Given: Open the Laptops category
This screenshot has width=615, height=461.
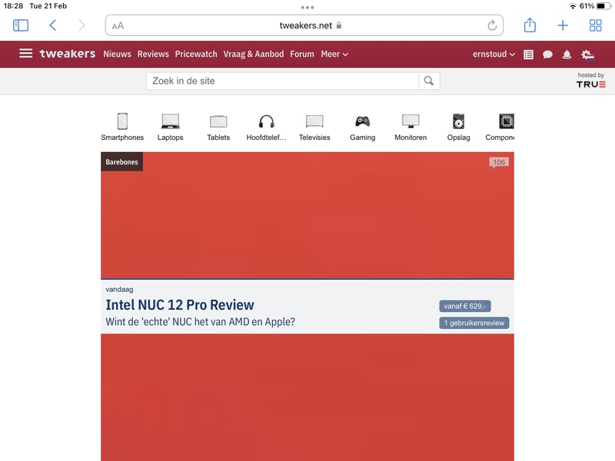Looking at the screenshot, I should click(170, 127).
